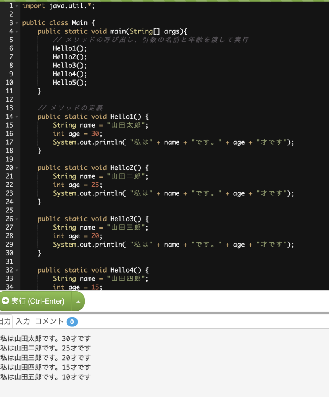329x397 pixels.
Task: Click the value 15 on line 34
Action: pyautogui.click(x=95, y=287)
